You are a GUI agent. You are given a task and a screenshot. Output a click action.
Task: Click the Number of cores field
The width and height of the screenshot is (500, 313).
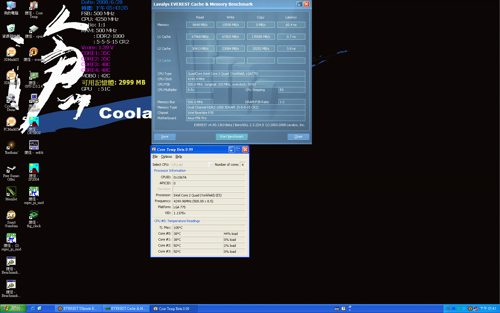tap(243, 165)
